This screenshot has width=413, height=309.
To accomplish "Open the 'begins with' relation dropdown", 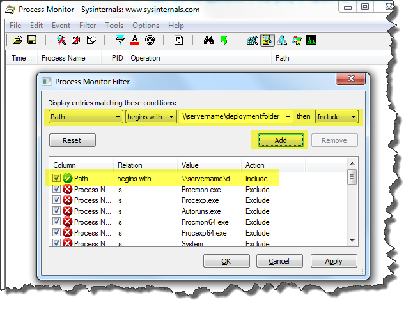I will pos(151,117).
